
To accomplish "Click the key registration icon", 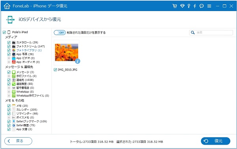I will coord(189,6).
